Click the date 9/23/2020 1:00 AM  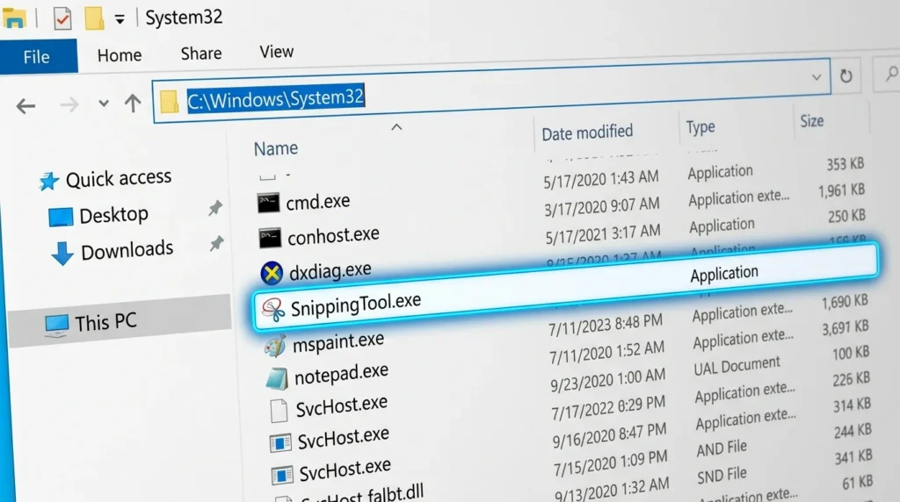[x=608, y=381]
